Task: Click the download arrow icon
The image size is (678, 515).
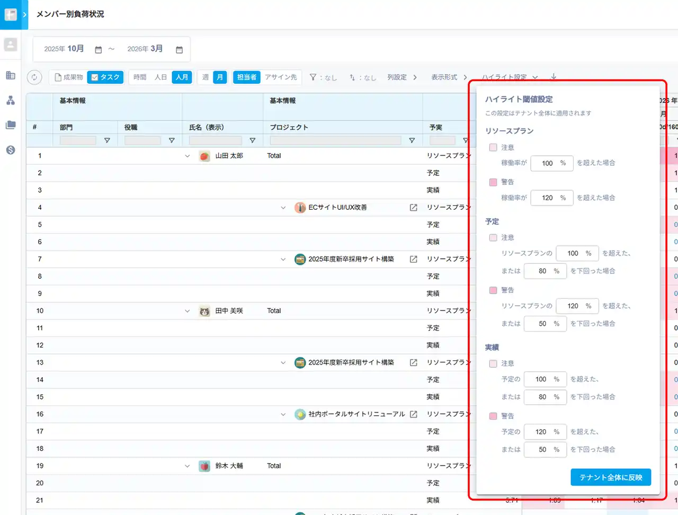Action: pos(554,77)
